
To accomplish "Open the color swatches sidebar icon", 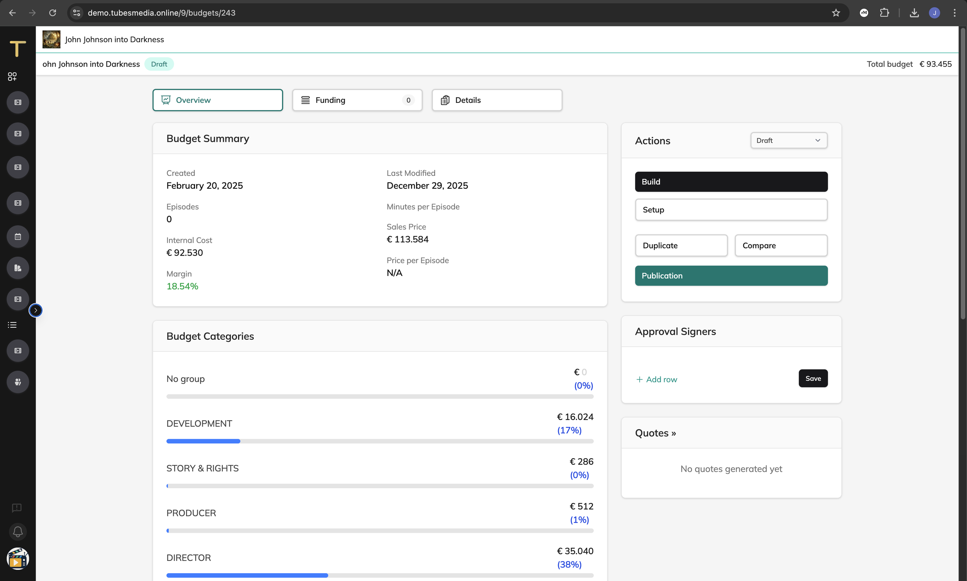I will tap(18, 268).
